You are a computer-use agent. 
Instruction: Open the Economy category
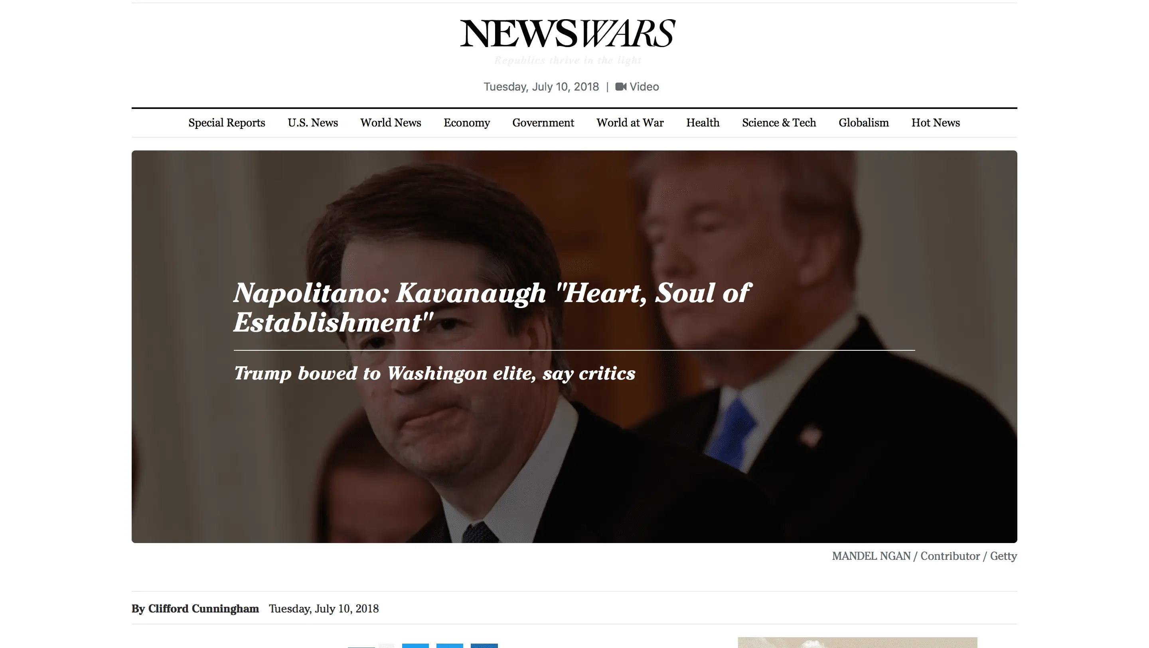[466, 122]
